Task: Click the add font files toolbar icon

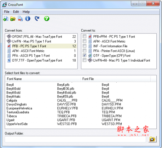Action: coord(6,19)
